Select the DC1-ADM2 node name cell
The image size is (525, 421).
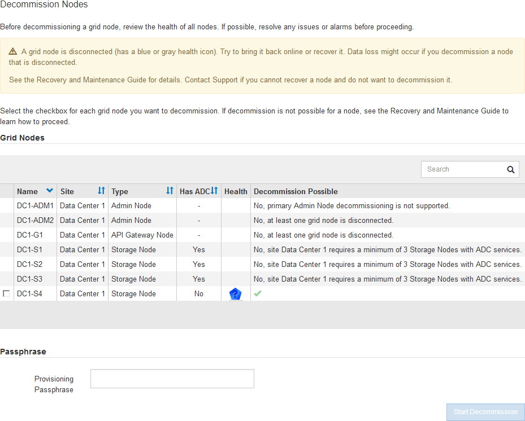pyautogui.click(x=35, y=221)
